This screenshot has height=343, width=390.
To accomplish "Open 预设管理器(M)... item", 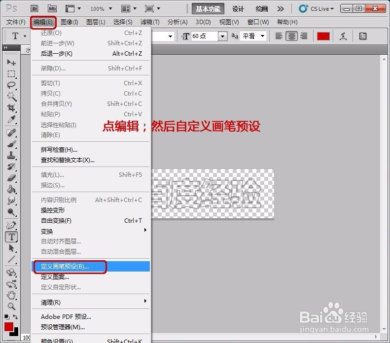I will tap(91, 327).
